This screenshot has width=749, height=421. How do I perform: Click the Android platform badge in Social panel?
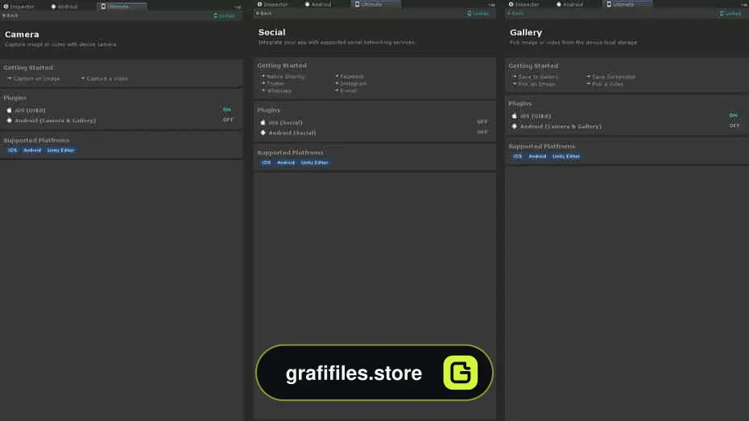[x=286, y=163]
